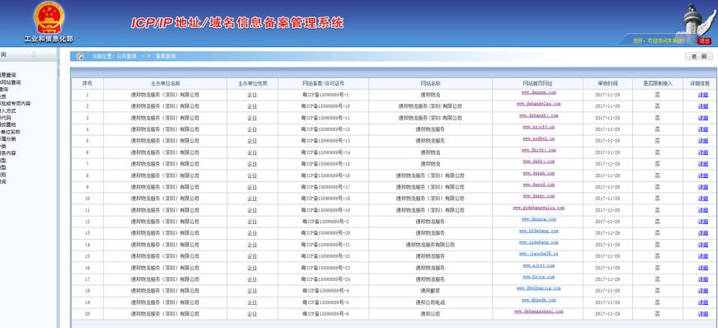Viewport: 718px width, 328px height.
Task: Open the www.debangwlss.com link in row 2
Action: pos(538,104)
